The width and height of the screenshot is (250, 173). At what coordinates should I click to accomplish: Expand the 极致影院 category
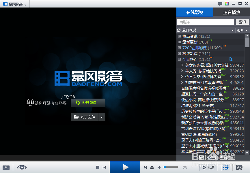coord(179,54)
